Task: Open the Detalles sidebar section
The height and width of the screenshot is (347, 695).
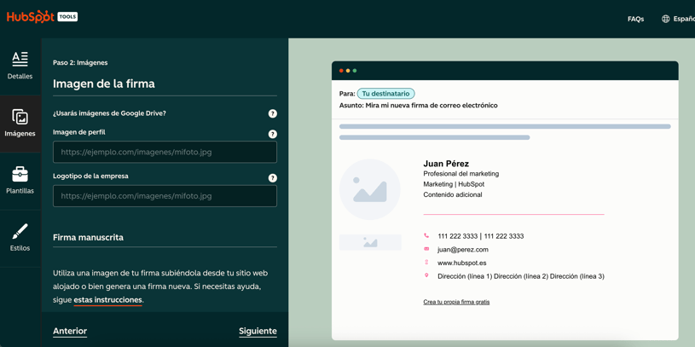Action: click(x=20, y=65)
